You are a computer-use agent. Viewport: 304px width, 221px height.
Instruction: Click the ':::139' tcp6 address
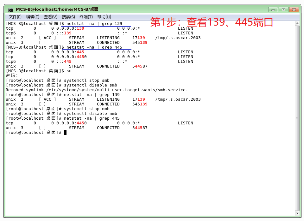tap(64, 33)
